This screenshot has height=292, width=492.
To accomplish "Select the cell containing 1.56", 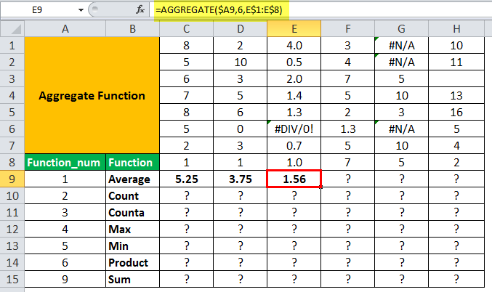I will (294, 179).
